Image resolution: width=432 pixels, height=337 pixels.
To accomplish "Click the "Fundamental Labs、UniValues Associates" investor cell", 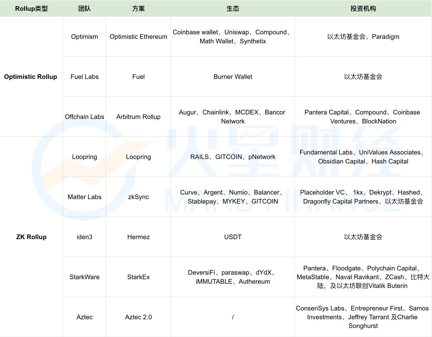I will 363,157.
